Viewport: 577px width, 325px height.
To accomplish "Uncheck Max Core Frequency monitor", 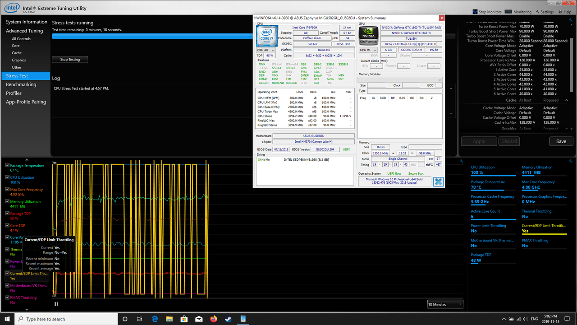I will (x=7, y=190).
